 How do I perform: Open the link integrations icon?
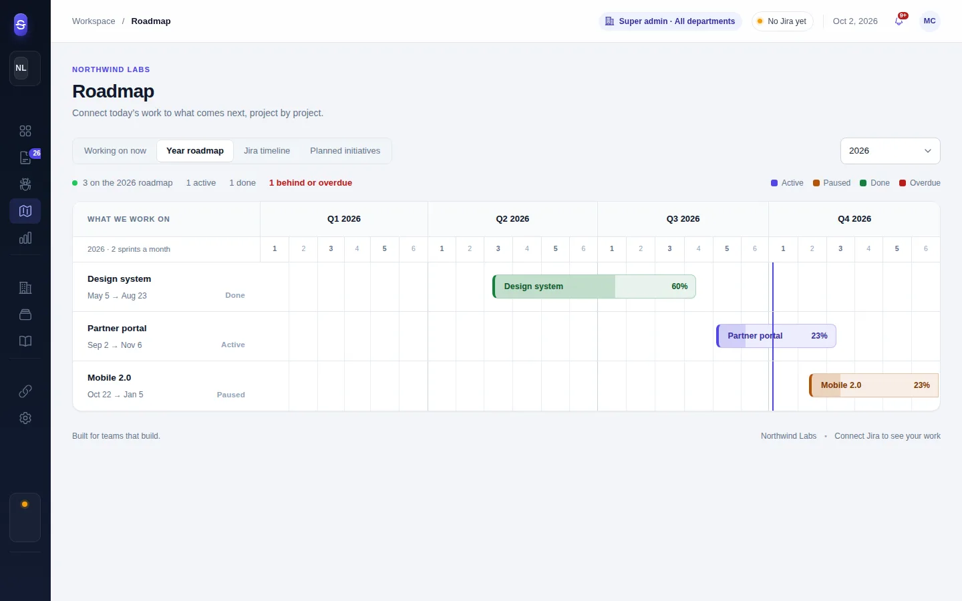(x=25, y=391)
